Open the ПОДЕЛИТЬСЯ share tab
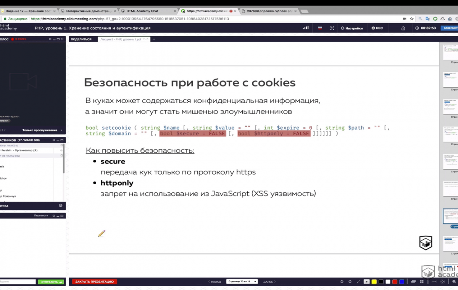 [x=81, y=39]
